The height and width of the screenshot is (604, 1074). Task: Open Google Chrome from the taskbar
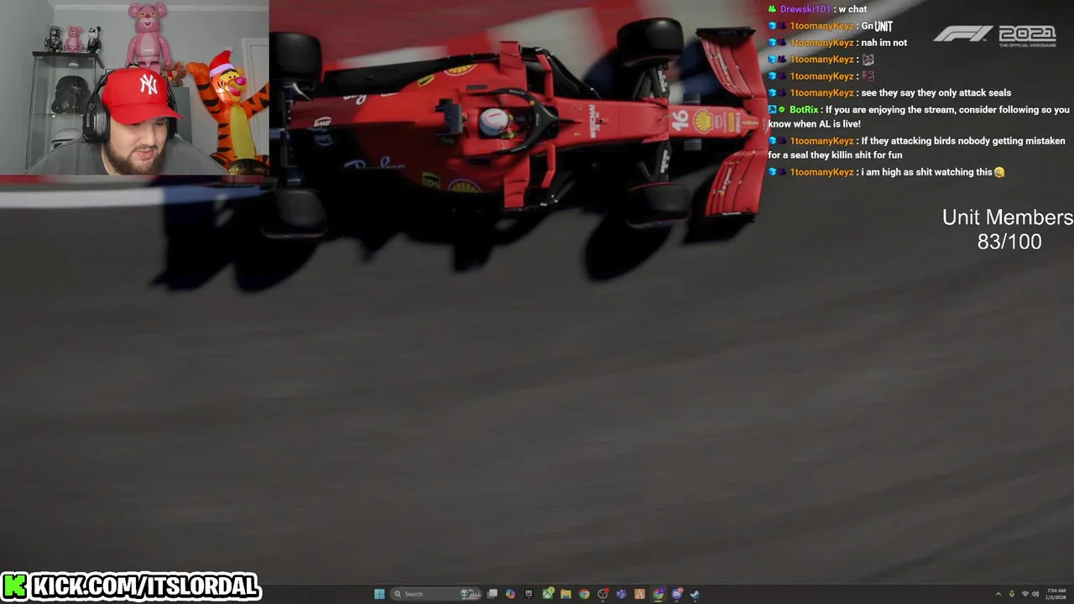584,594
